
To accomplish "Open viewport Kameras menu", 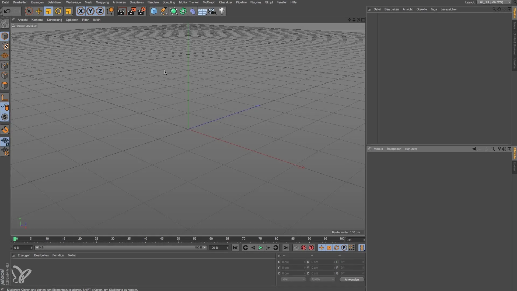I will click(x=37, y=20).
